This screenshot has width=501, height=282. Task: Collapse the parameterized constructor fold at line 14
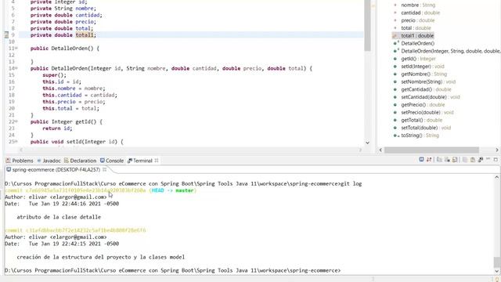coord(16,68)
